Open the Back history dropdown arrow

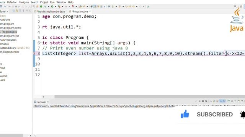point(137,6)
